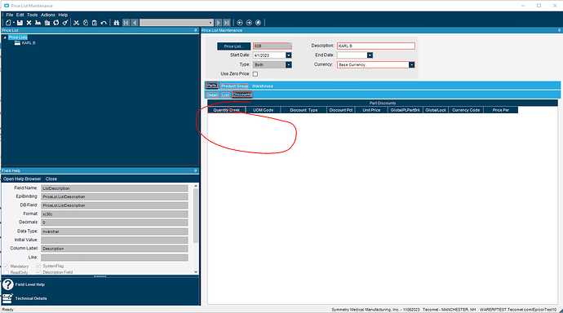
Task: Click the Discount Type column header
Action: tap(304, 110)
